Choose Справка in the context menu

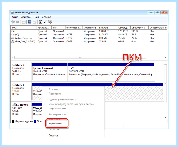point(53,135)
